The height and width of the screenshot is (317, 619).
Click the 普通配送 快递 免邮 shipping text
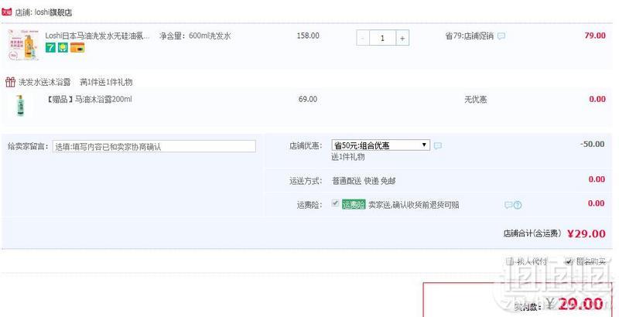point(364,181)
